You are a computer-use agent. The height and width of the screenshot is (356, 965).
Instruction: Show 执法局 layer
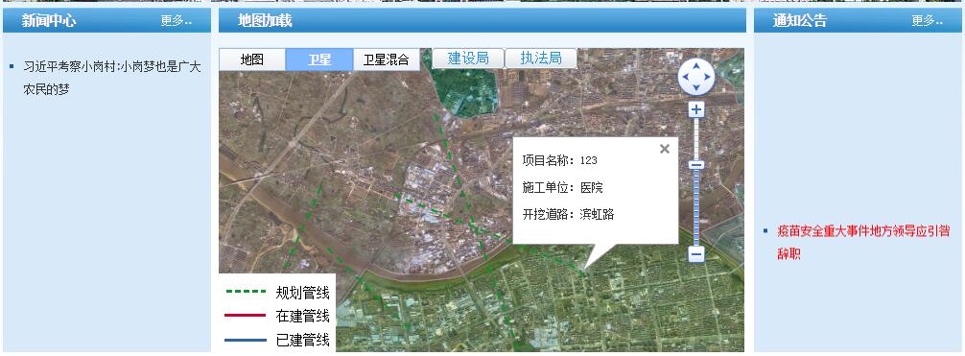541,59
